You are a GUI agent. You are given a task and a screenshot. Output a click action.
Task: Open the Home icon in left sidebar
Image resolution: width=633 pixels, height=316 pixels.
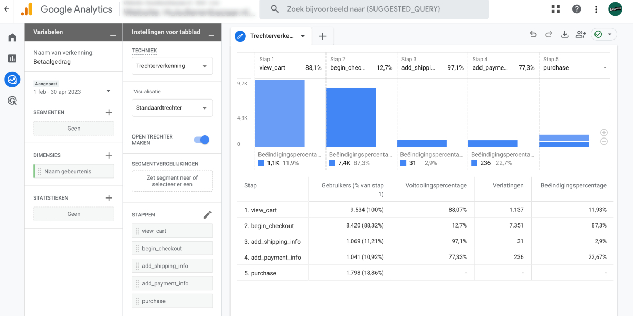click(12, 37)
